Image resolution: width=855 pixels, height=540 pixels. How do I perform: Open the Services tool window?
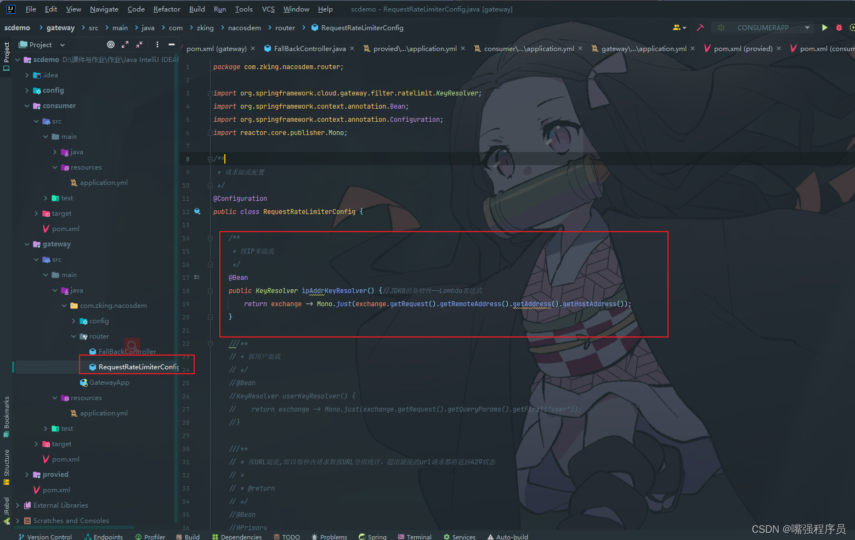pyautogui.click(x=460, y=537)
